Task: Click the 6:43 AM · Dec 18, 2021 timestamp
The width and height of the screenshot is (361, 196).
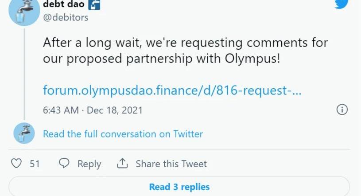Action: click(x=93, y=110)
